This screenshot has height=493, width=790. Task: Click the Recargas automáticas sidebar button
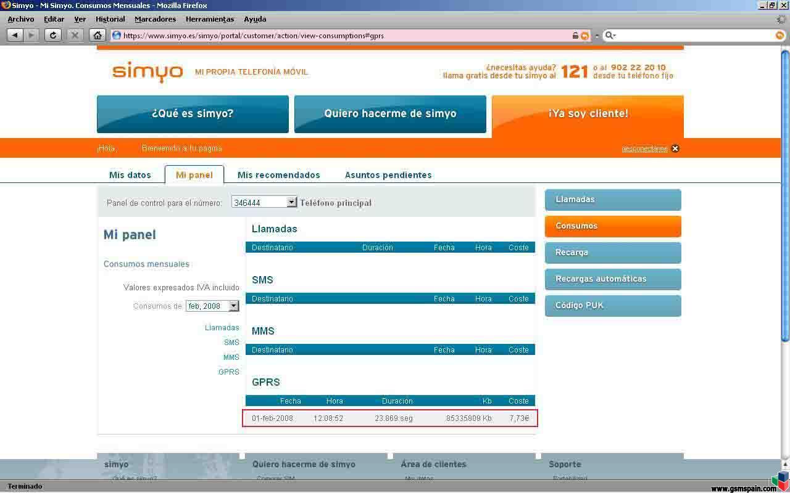(613, 279)
